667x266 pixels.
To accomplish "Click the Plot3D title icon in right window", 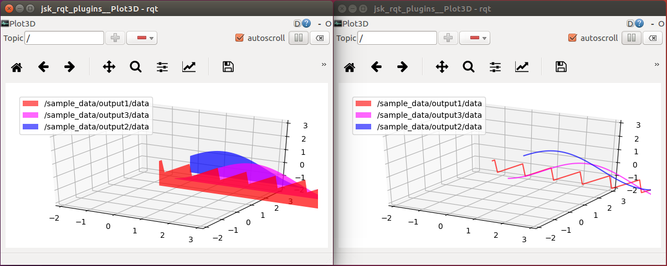I will pyautogui.click(x=338, y=24).
